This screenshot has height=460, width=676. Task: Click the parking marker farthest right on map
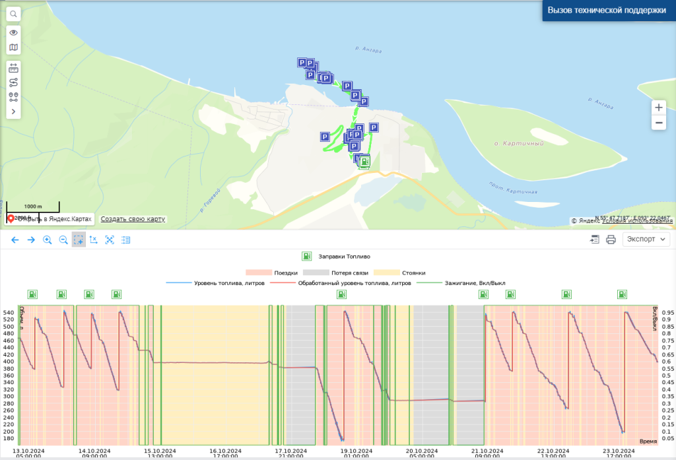(374, 127)
